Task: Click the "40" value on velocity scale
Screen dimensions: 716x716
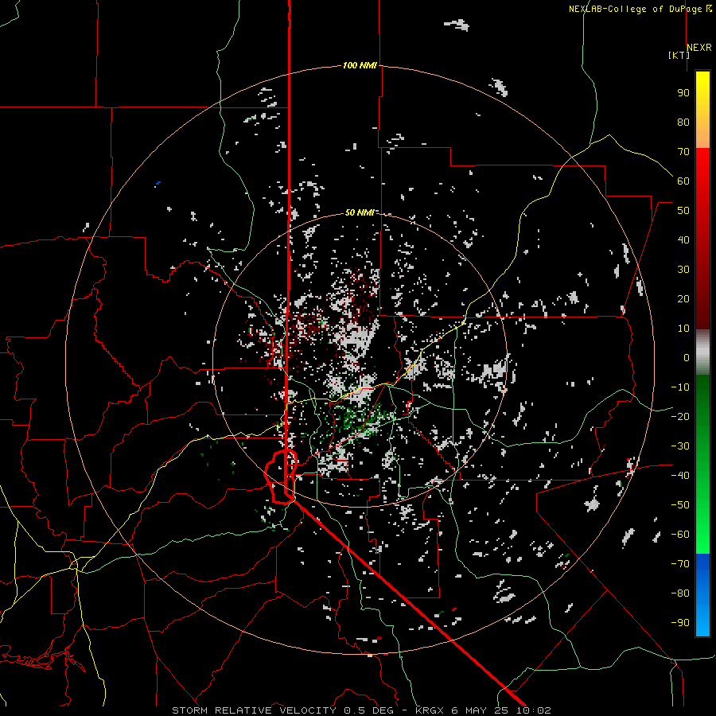Action: pos(683,240)
